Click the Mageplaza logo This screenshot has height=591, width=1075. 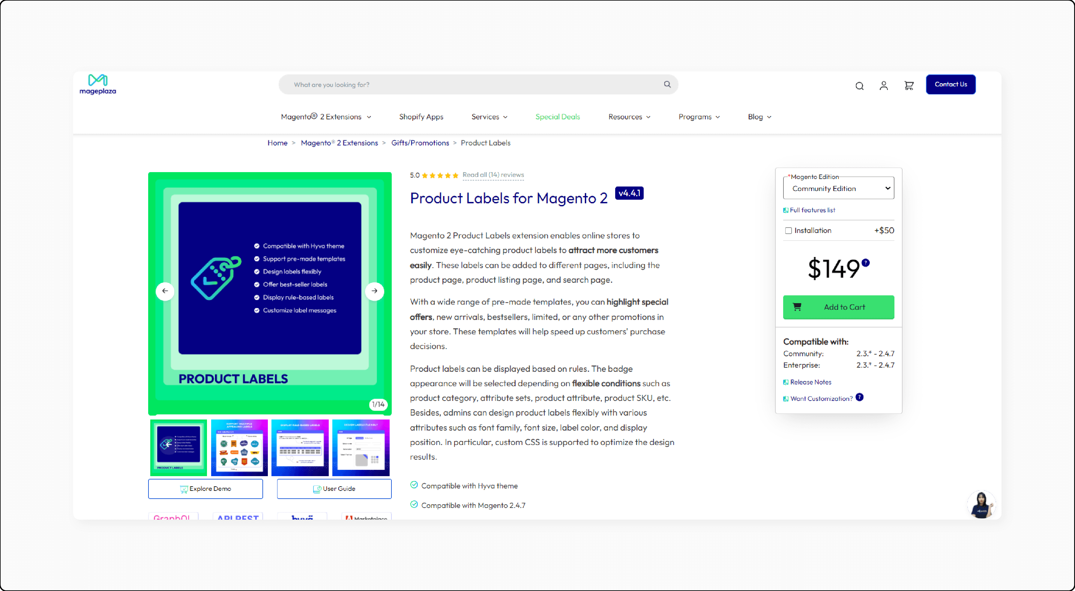point(98,84)
